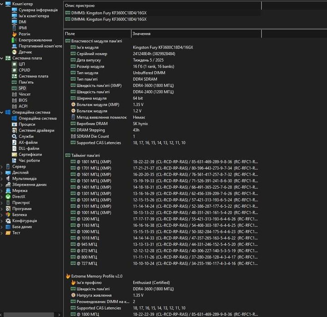Image resolution: width=327 pixels, height=317 pixels.
Task: Click the Тест benchmark icon
Action: coord(8,233)
